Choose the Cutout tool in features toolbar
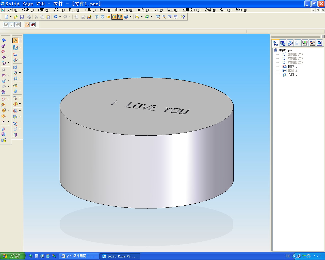 (x=15, y=67)
